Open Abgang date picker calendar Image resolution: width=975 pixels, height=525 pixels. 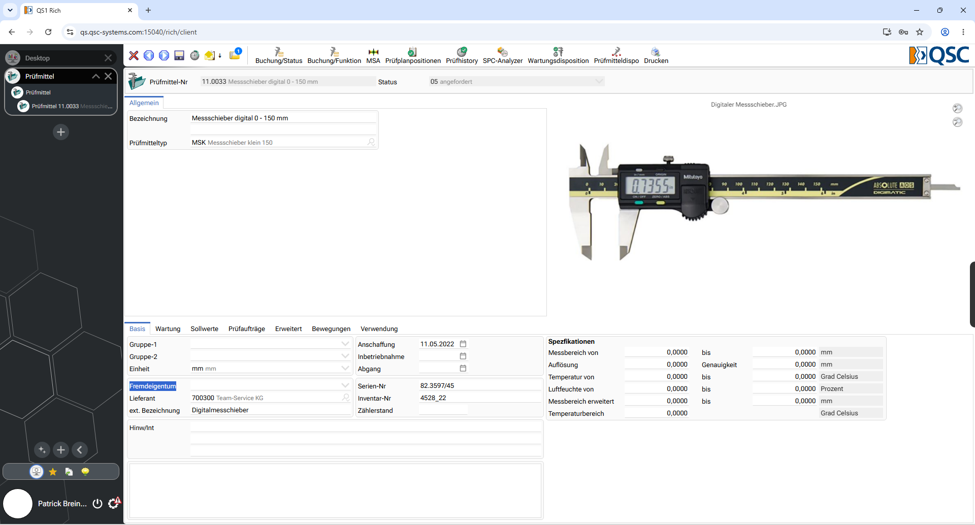(x=463, y=368)
